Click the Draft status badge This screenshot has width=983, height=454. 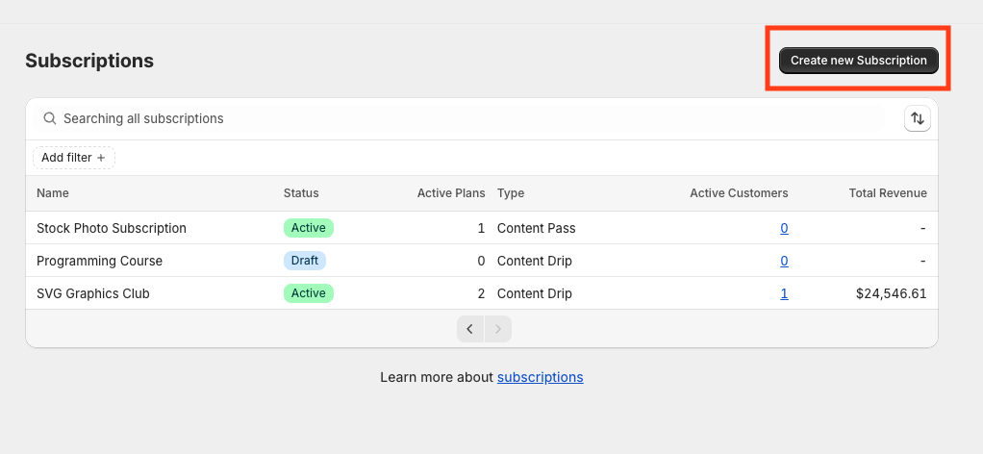pos(305,261)
